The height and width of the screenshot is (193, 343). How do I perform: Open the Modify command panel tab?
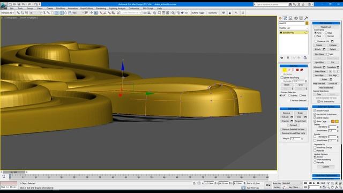[x=286, y=18]
